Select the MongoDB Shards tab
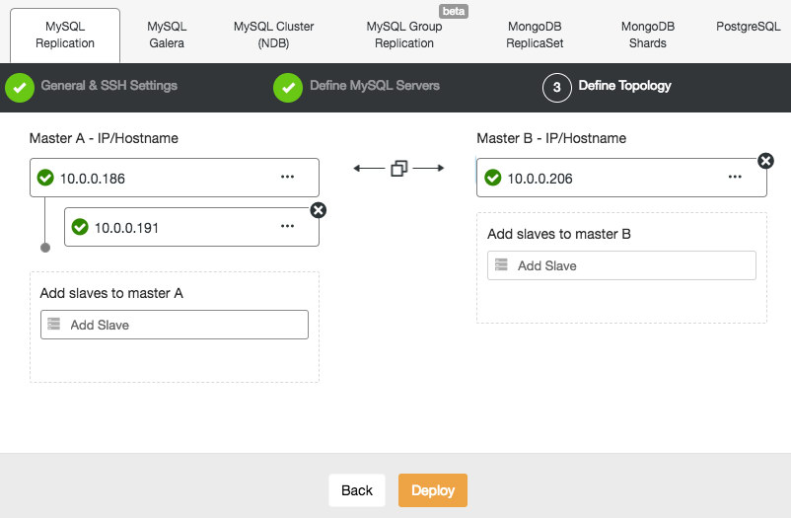This screenshot has height=518, width=791. point(648,35)
